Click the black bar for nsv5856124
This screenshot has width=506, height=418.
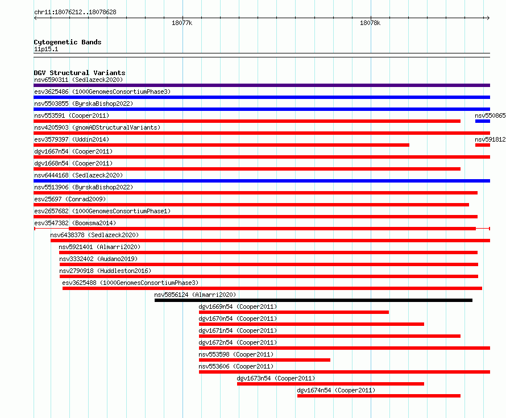(313, 300)
